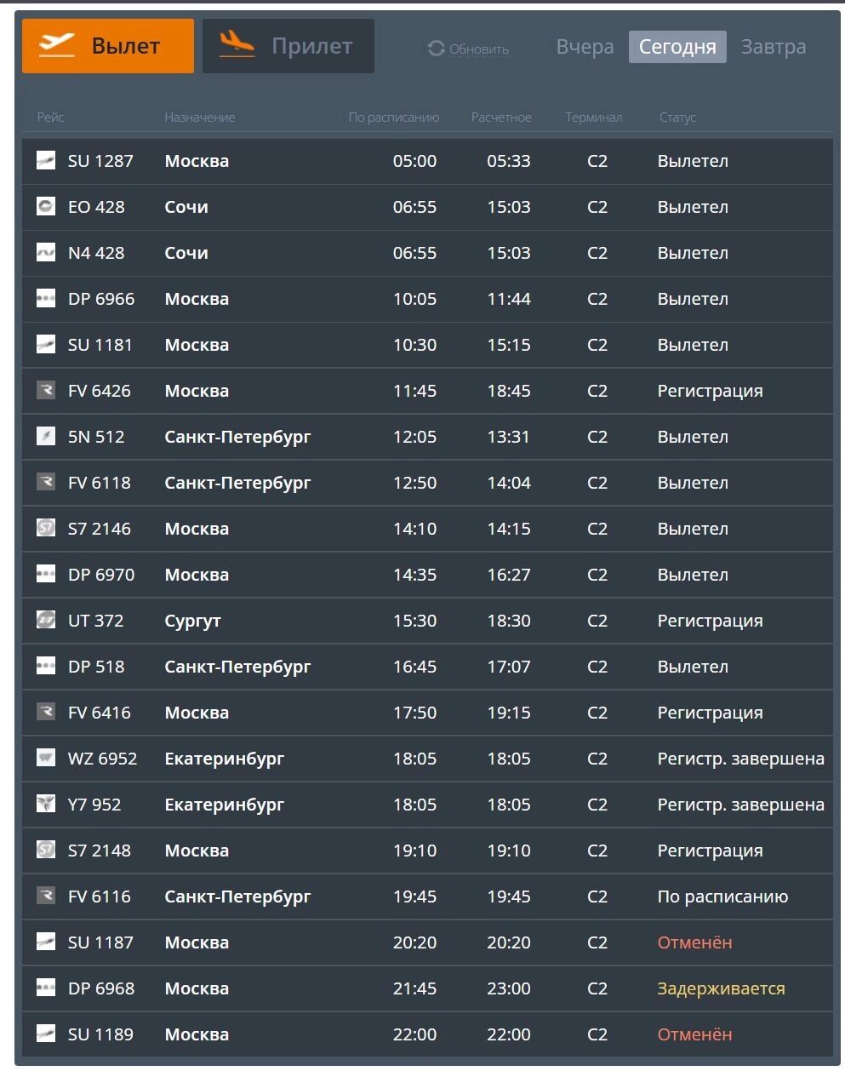
Task: Select the Вчера day filter
Action: (585, 47)
